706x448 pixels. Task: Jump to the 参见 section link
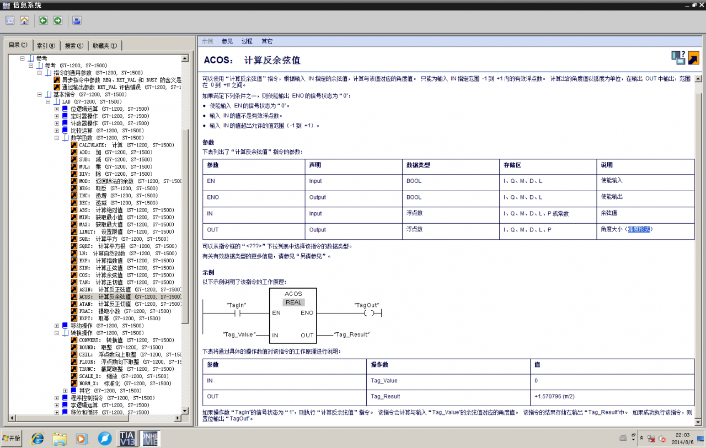pos(227,41)
